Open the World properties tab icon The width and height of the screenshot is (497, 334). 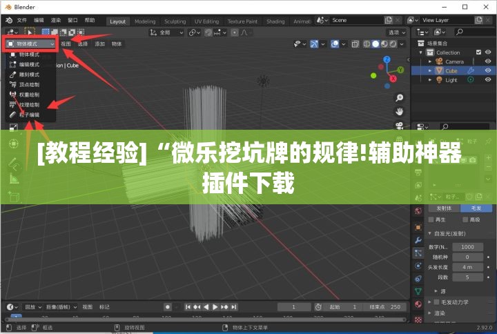(x=418, y=211)
